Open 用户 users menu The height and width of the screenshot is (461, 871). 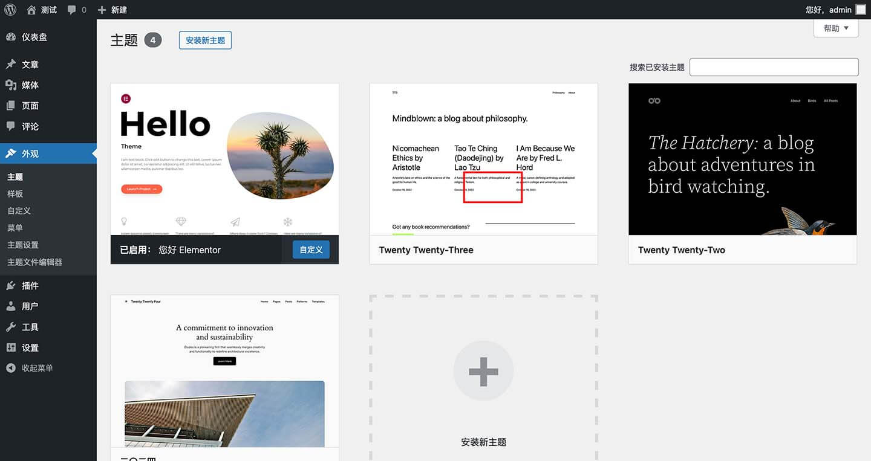pos(48,306)
